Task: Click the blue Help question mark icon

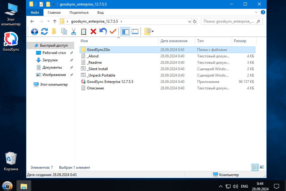Action: [263, 13]
